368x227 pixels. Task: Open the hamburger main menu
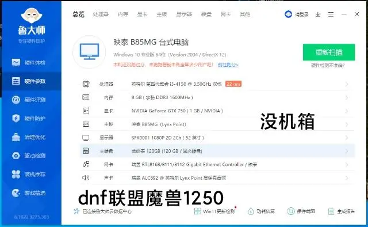[x=331, y=14]
